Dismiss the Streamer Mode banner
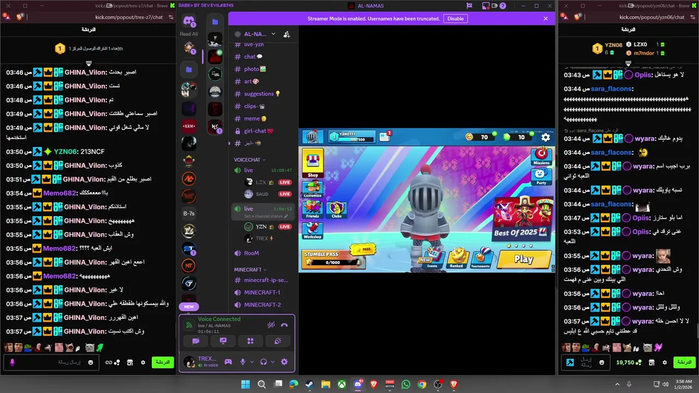 (545, 19)
